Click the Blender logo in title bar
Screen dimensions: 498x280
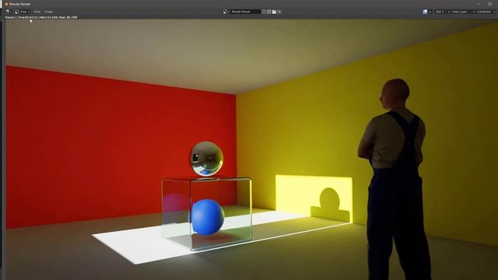6,4
